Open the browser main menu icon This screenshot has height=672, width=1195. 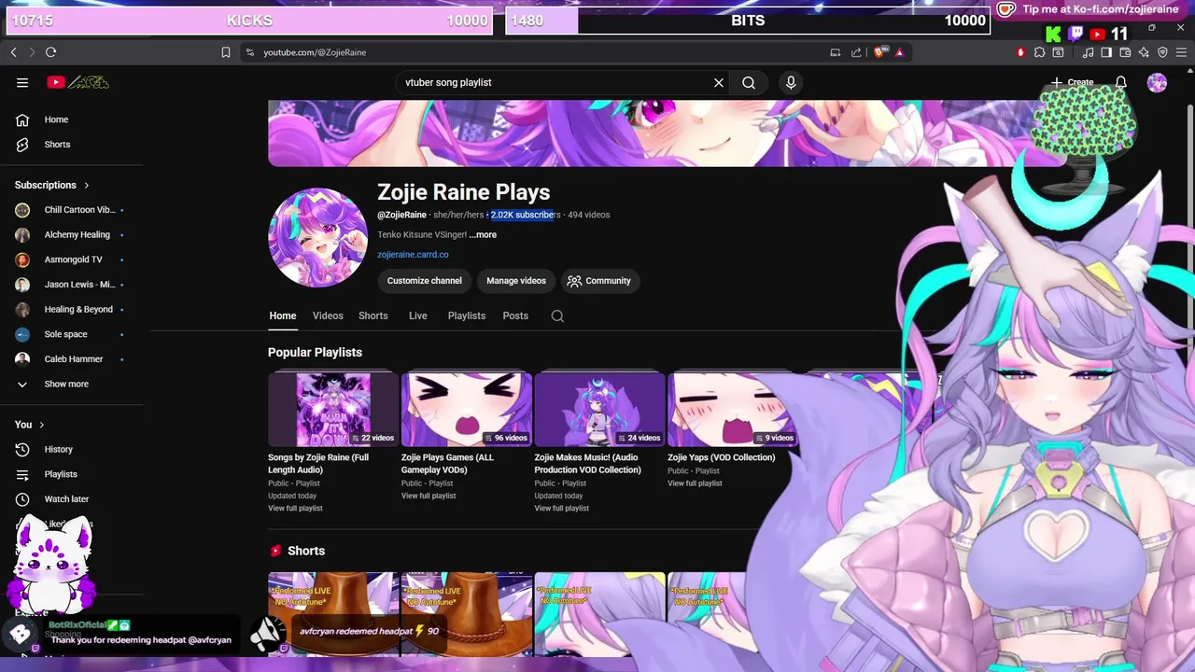(x=1181, y=52)
